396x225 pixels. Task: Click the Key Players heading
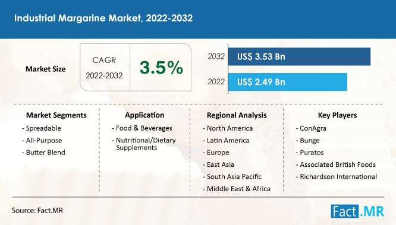[x=337, y=115]
